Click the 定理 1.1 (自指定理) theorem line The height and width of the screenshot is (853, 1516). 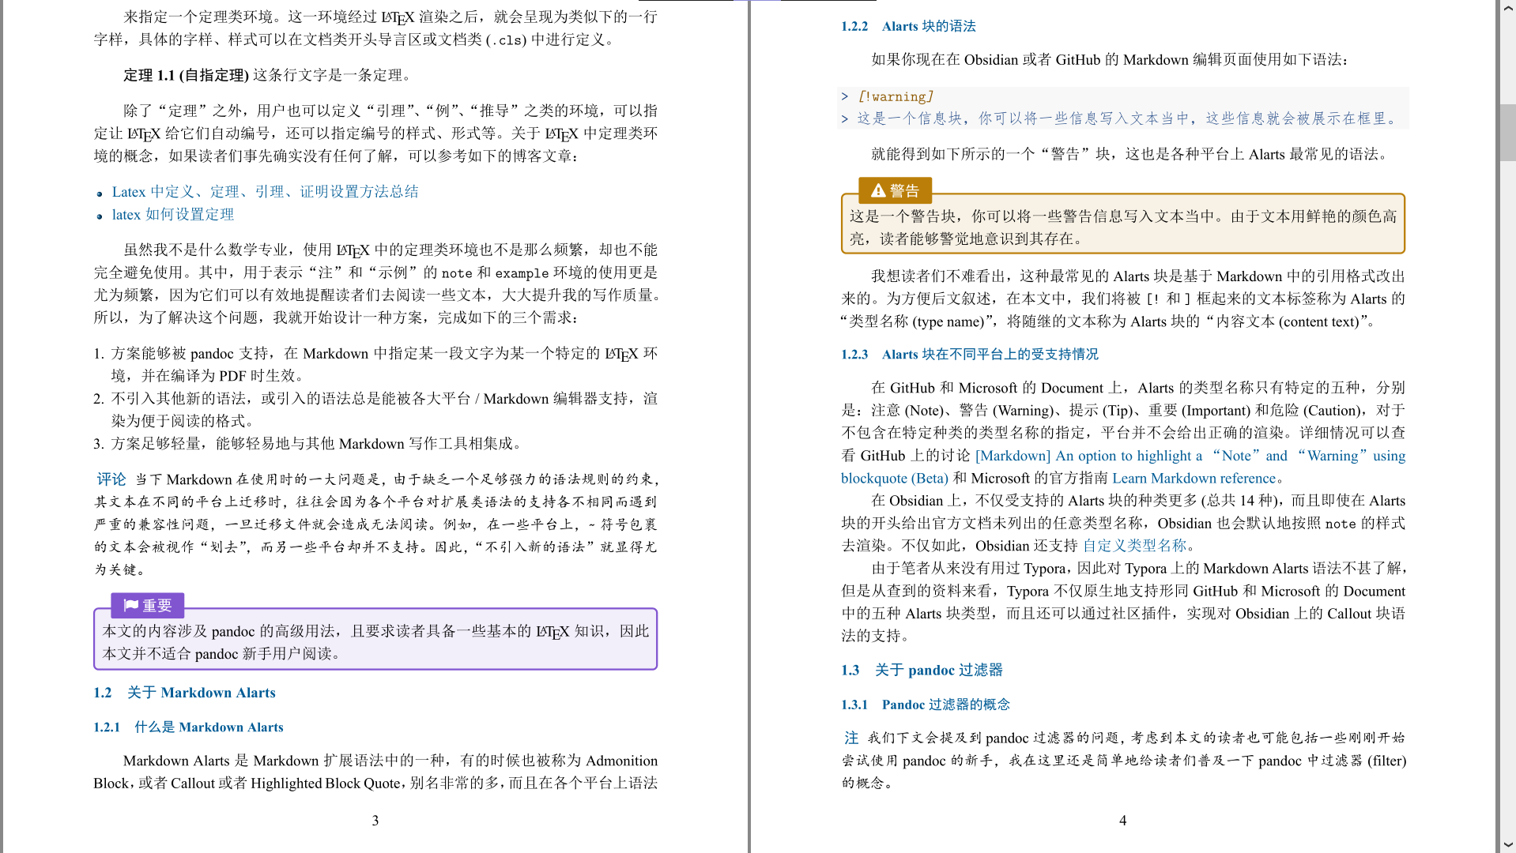tap(266, 76)
